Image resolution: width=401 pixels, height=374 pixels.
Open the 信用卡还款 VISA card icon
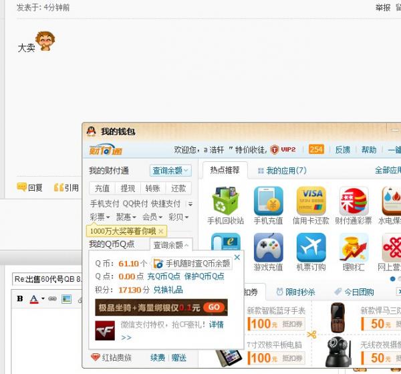coord(311,201)
